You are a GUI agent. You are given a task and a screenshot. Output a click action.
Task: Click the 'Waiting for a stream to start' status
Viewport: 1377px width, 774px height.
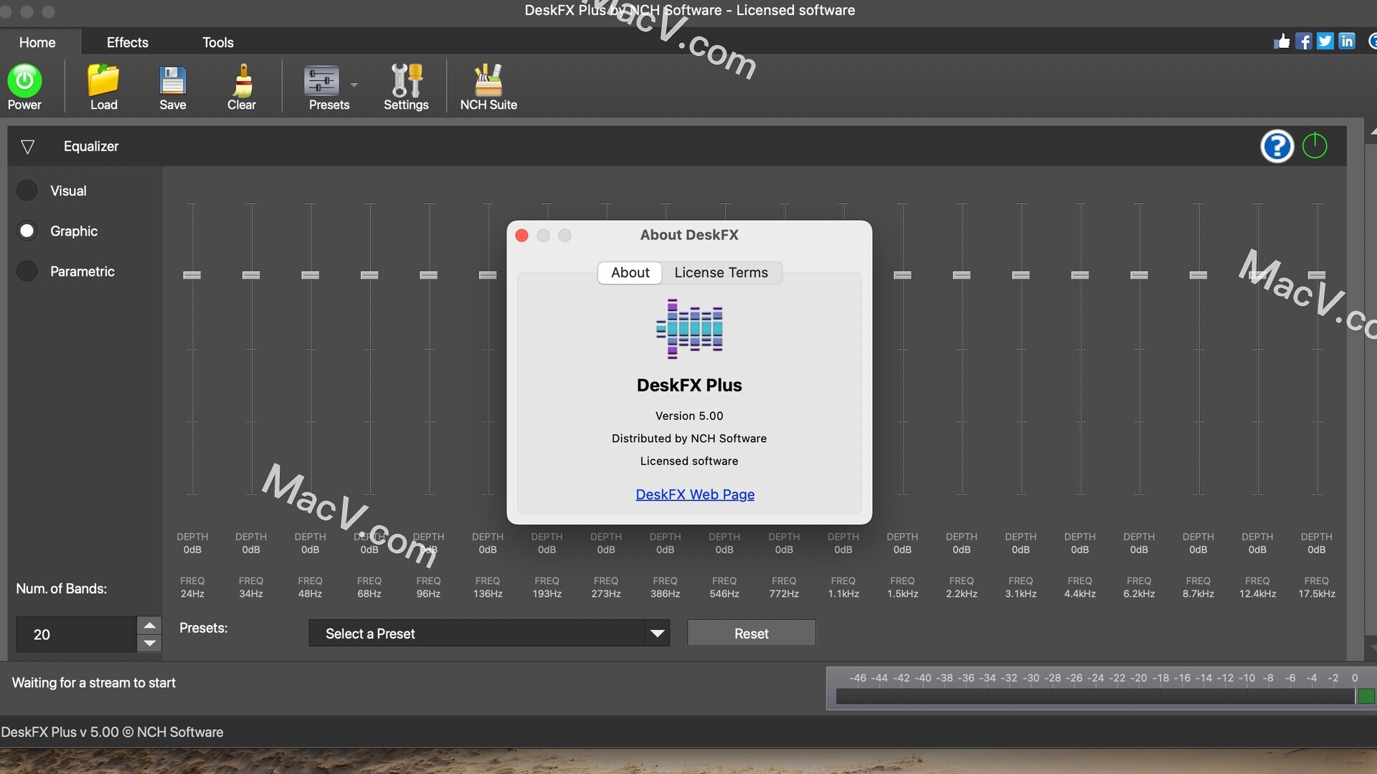[x=93, y=683]
